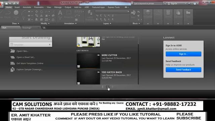This screenshot has height=121, width=215.
Task: Click the Circle tool in Draw panel
Action: tap(16, 13)
